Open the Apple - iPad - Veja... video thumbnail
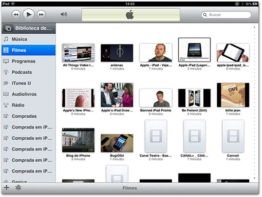 pos(156,53)
